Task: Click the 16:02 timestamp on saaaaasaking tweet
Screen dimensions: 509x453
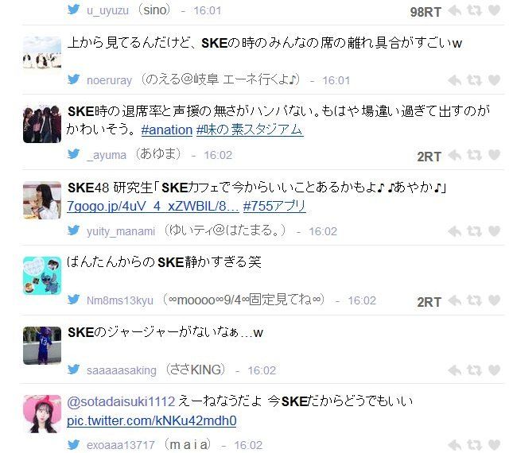Action: click(x=262, y=370)
